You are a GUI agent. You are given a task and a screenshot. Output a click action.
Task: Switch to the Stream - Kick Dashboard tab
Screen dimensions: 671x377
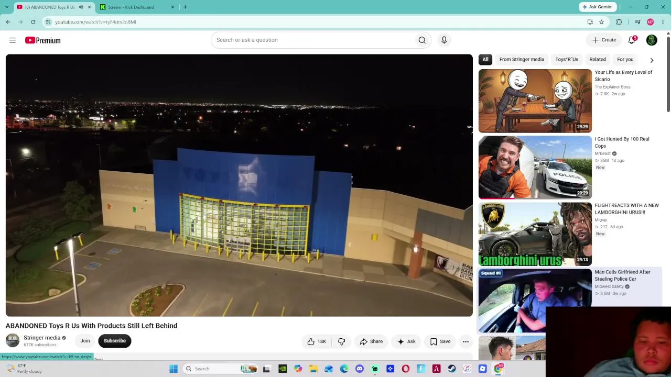click(x=136, y=7)
